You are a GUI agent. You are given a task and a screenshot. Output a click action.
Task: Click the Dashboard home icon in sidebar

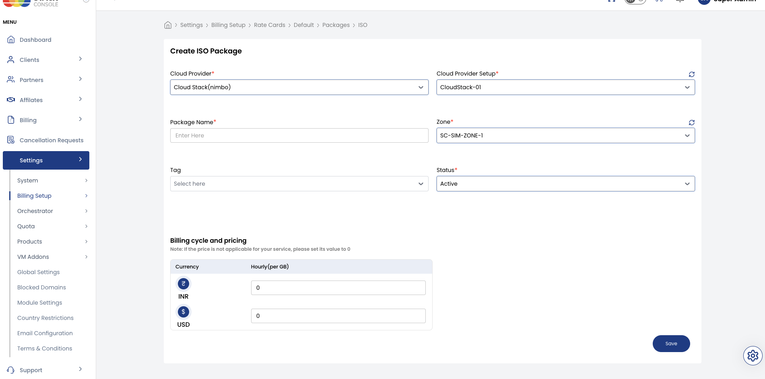pos(11,40)
